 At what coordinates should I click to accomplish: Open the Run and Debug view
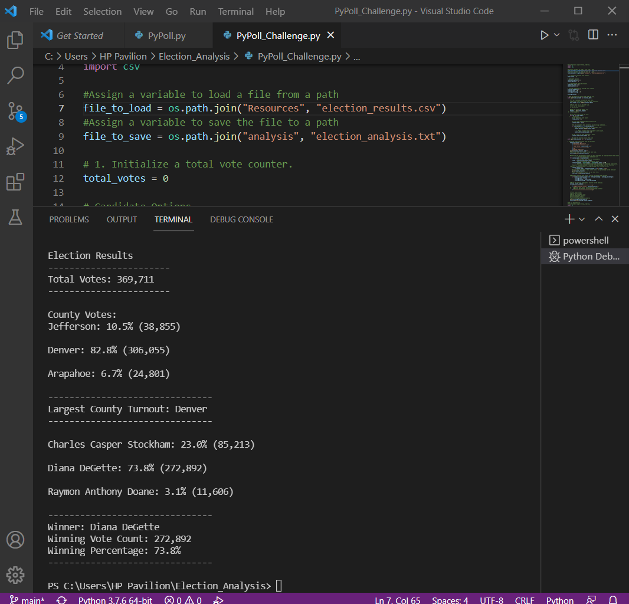pos(15,146)
